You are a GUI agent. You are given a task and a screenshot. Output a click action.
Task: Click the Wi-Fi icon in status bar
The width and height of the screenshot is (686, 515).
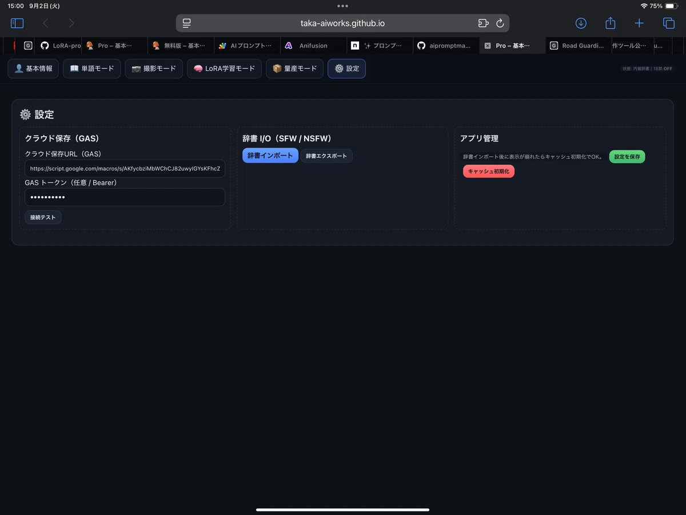[644, 6]
